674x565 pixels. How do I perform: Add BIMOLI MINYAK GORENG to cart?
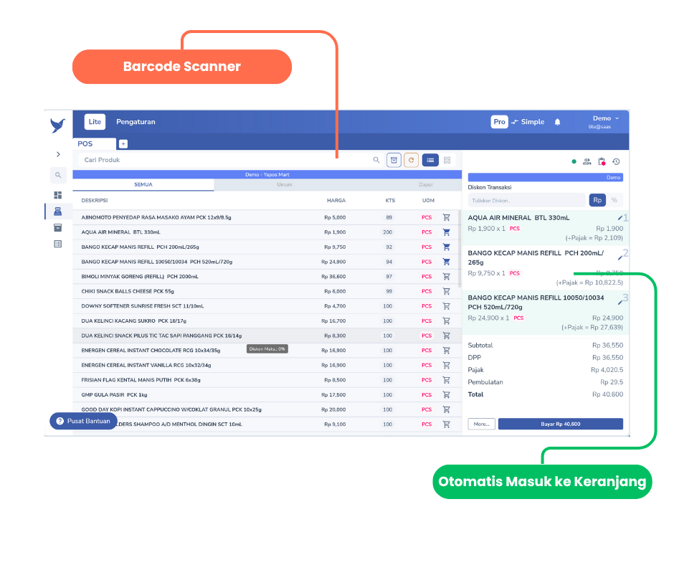446,277
